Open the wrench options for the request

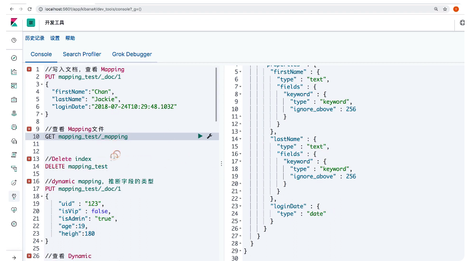pos(209,137)
